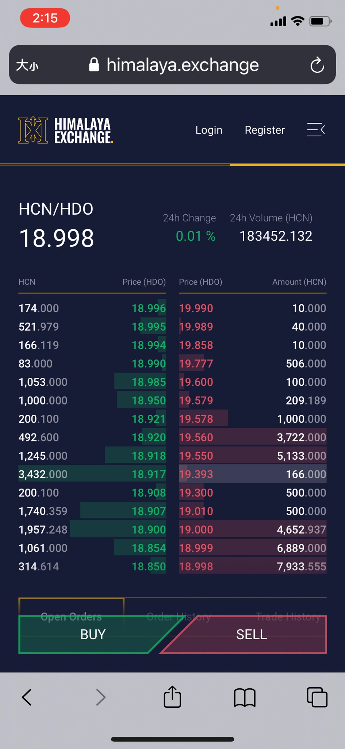Viewport: 345px width, 749px height.
Task: Open the Register page
Action: [265, 130]
